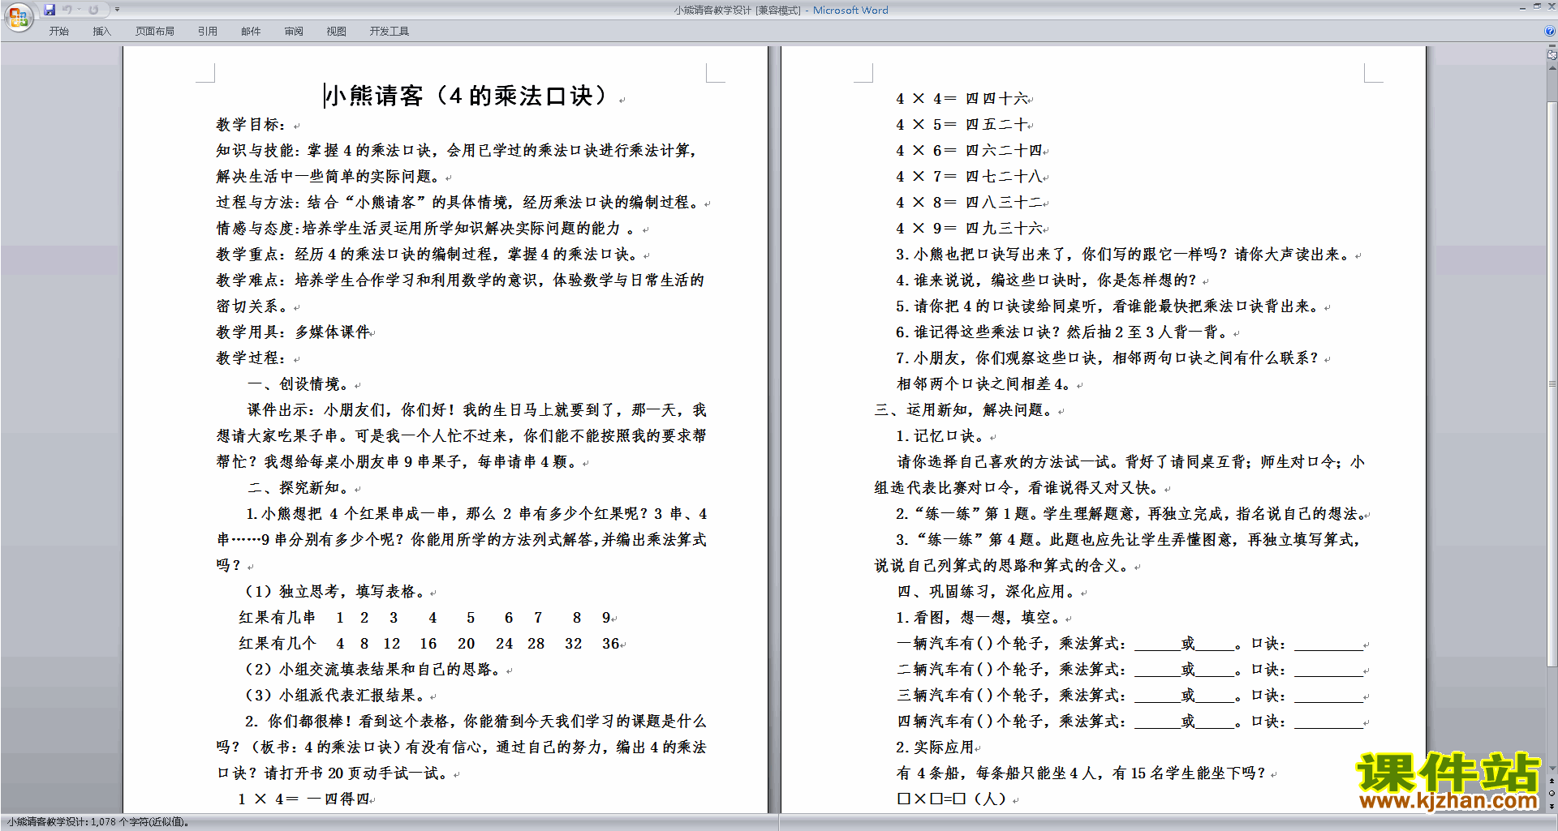
Task: Switch to the 引用 tab
Action: tap(208, 32)
